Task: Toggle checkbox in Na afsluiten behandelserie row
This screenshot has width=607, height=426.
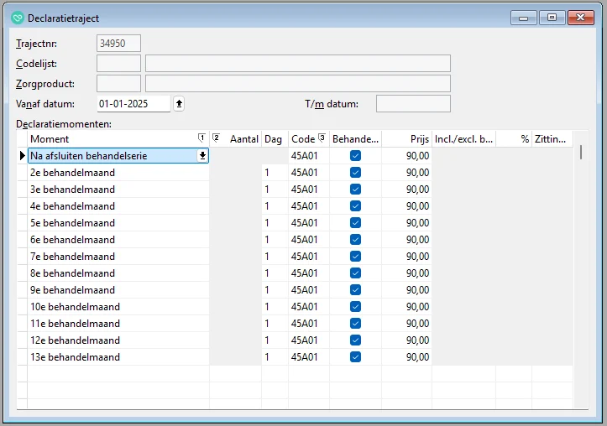Action: [355, 156]
